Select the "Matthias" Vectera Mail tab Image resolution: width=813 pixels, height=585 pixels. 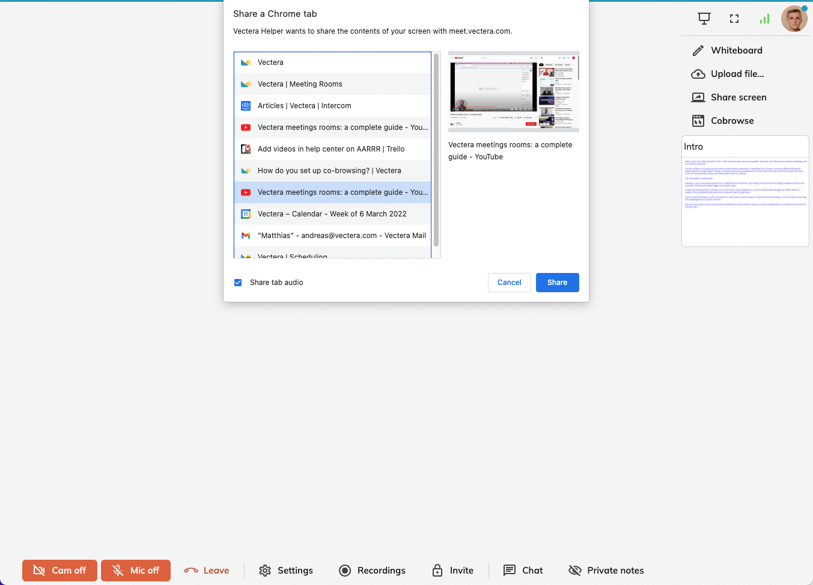333,236
